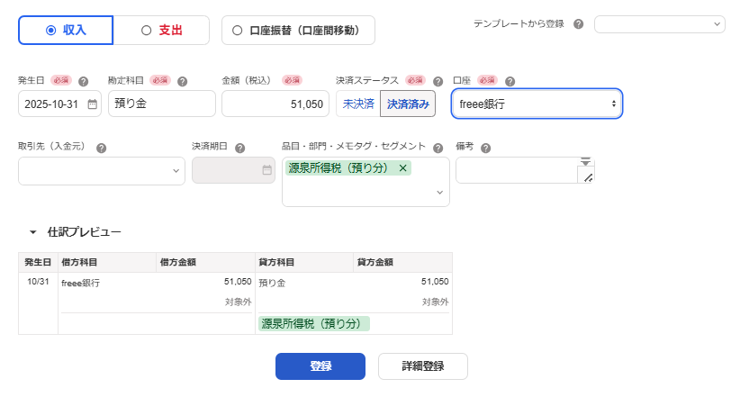The height and width of the screenshot is (397, 731).
Task: Click 預り金 cell in preview table
Action: click(x=272, y=283)
